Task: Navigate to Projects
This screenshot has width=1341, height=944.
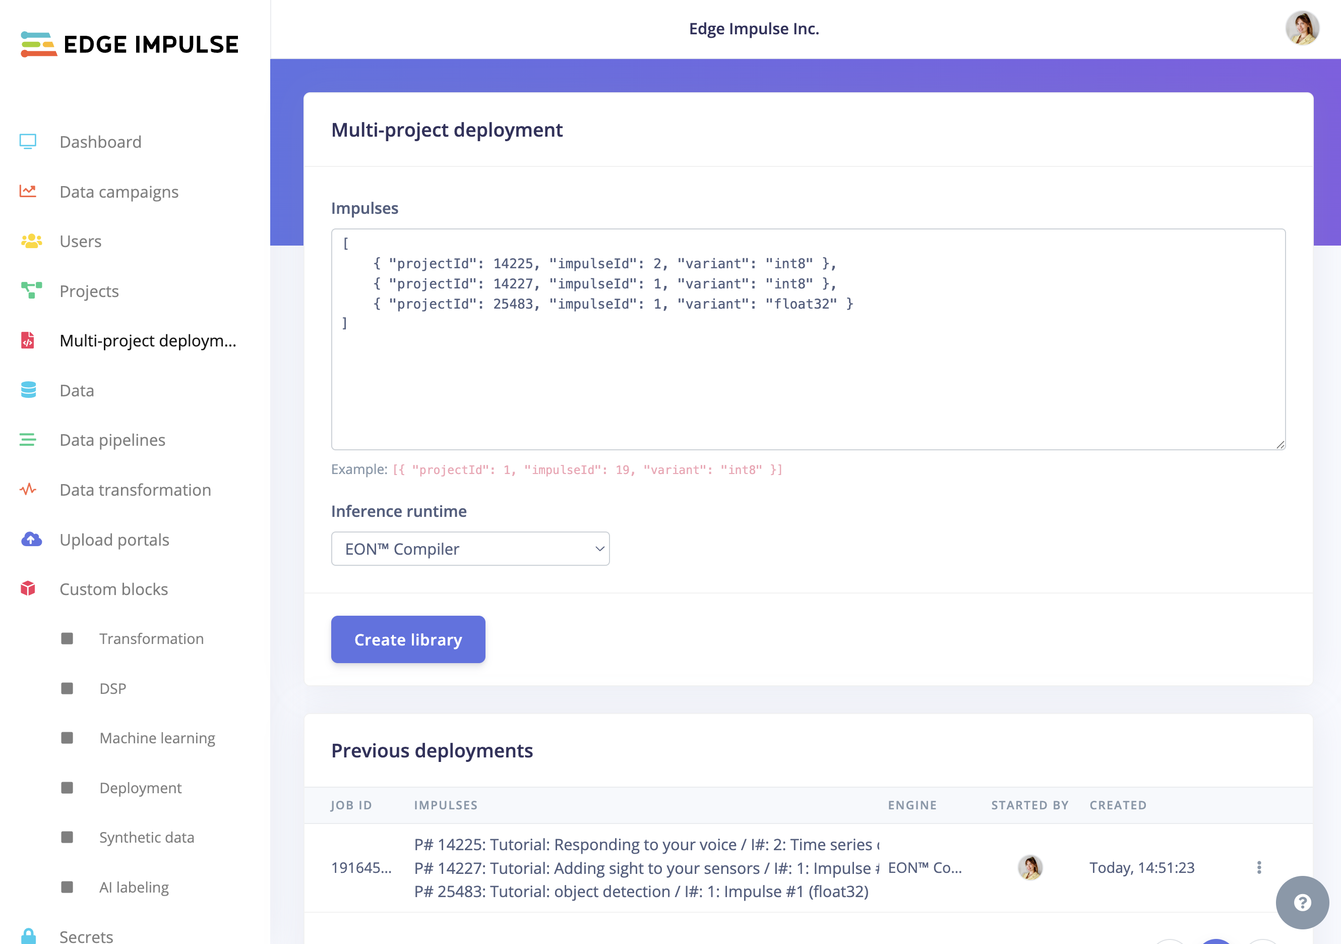Action: pyautogui.click(x=89, y=291)
